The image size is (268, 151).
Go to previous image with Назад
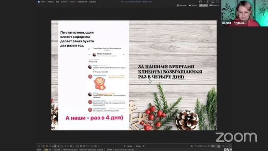coord(129,146)
